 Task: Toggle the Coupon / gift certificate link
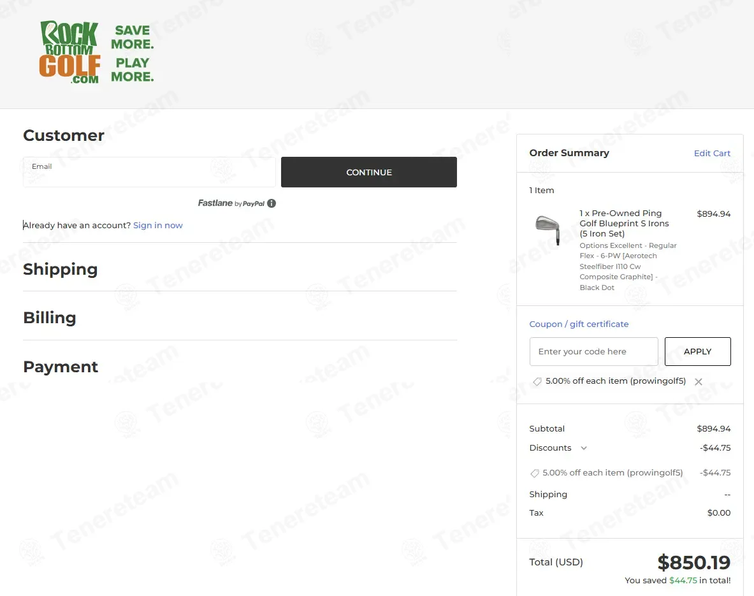tap(579, 324)
